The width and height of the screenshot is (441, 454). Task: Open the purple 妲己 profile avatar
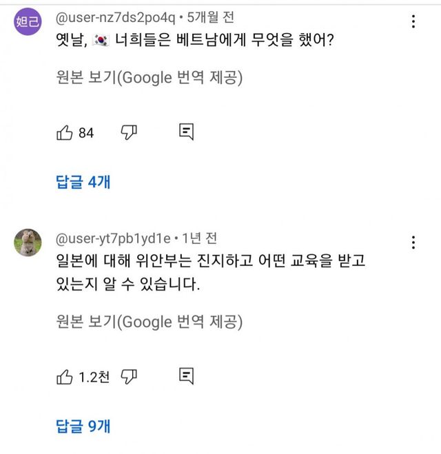tap(28, 21)
